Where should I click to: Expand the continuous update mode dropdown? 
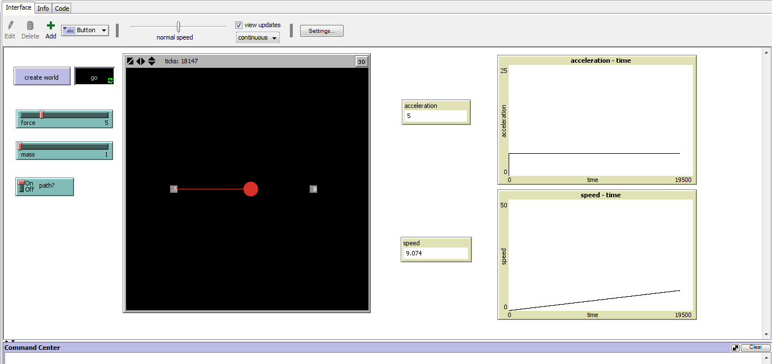(258, 38)
